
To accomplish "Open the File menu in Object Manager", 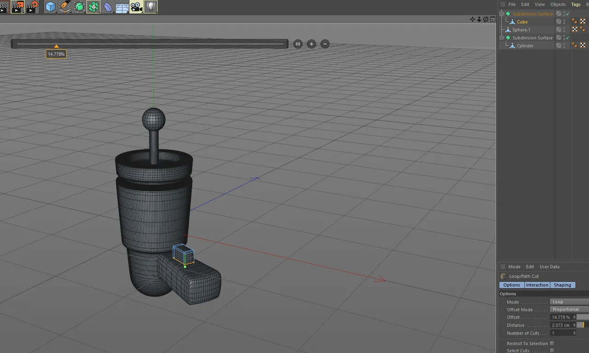I will click(x=512, y=4).
